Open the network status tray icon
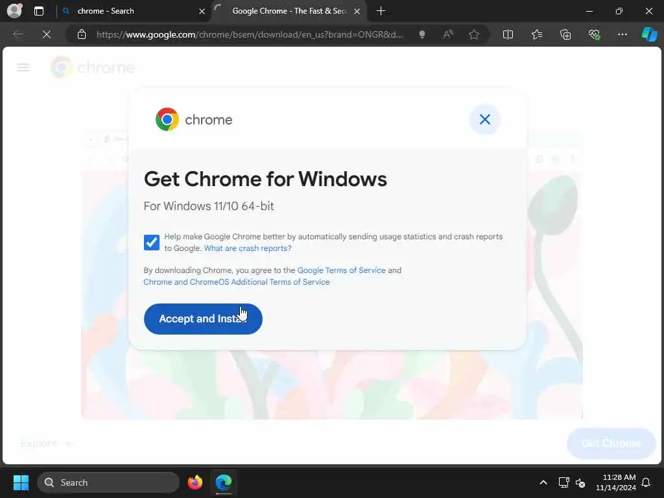The image size is (664, 498). pyautogui.click(x=563, y=482)
